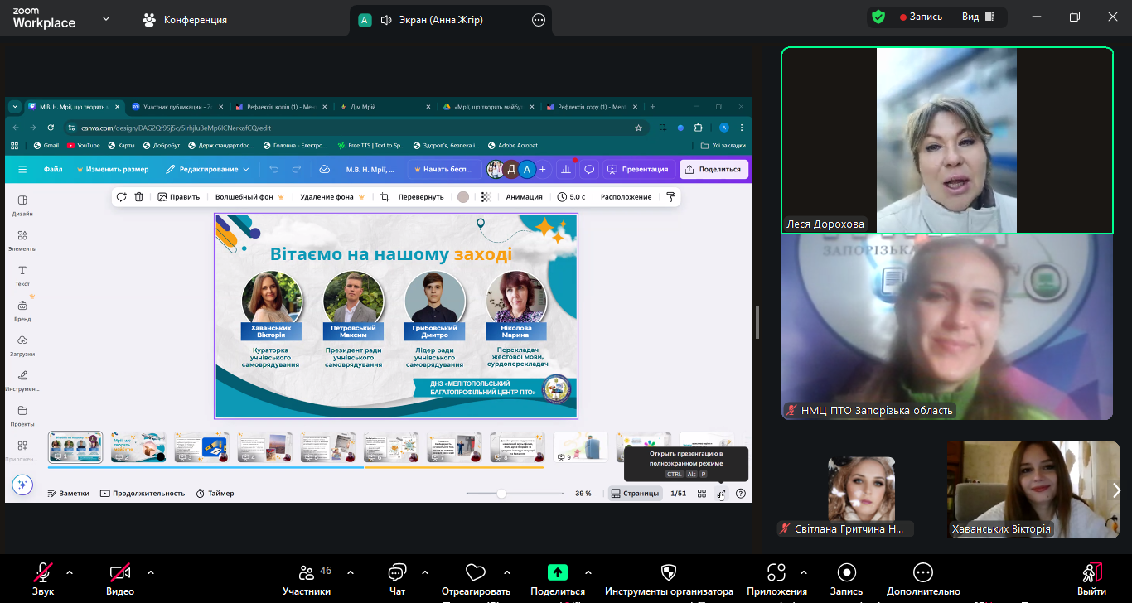Click the green Share screen icon

[x=558, y=572]
